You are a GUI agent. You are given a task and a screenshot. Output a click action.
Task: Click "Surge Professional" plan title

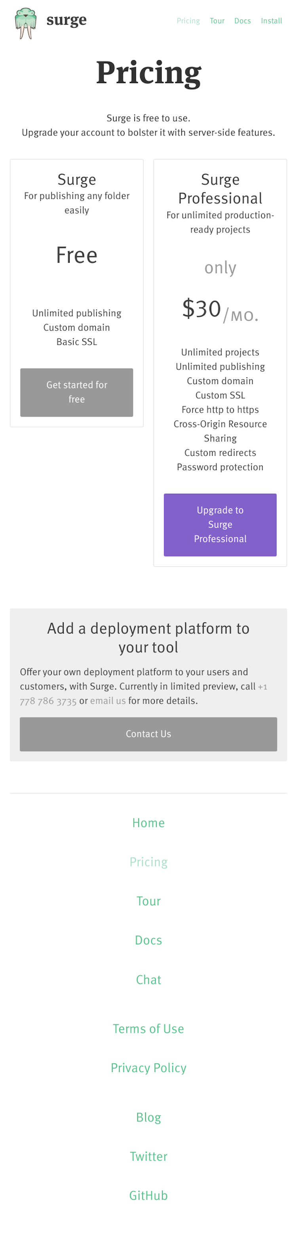[x=220, y=189]
